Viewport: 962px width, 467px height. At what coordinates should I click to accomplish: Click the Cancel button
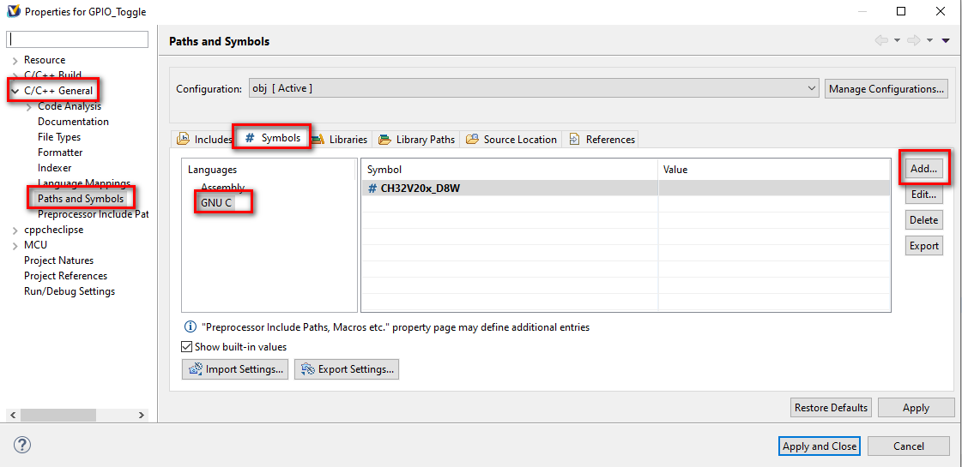pyautogui.click(x=908, y=446)
